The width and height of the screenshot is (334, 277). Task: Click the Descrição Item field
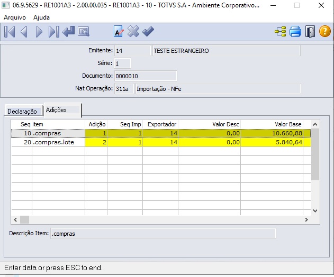(163, 234)
